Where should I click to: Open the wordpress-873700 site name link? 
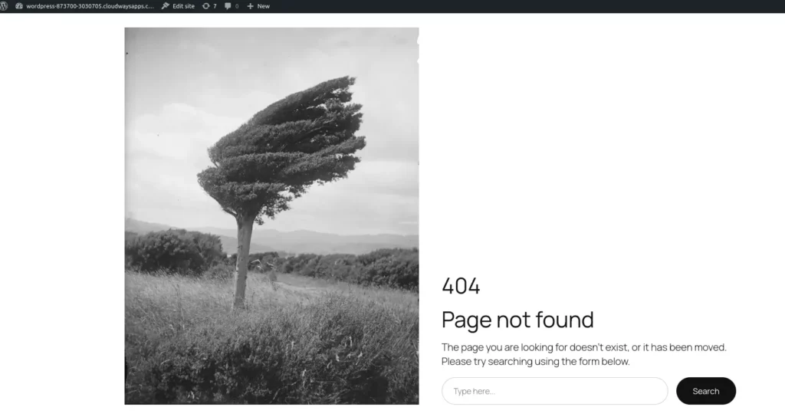pyautogui.click(x=84, y=6)
